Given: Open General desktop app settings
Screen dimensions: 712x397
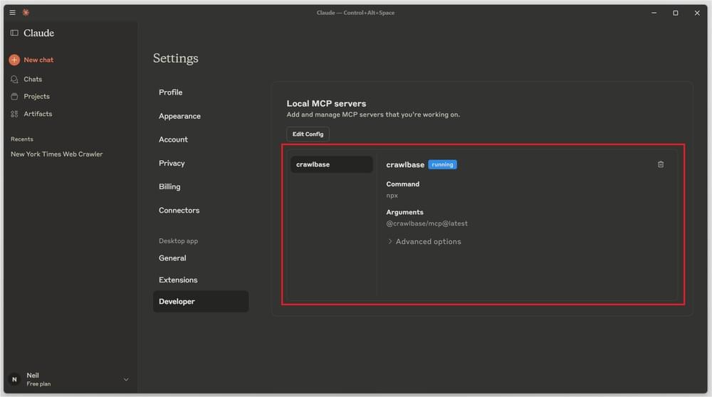Looking at the screenshot, I should (x=172, y=258).
